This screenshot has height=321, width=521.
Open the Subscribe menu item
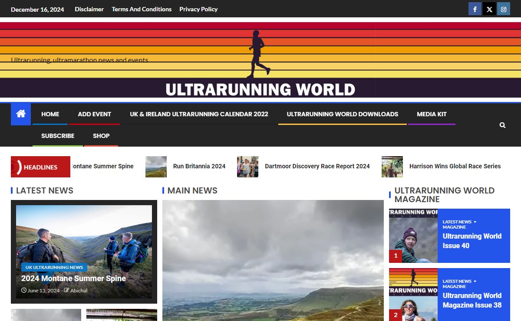click(58, 136)
